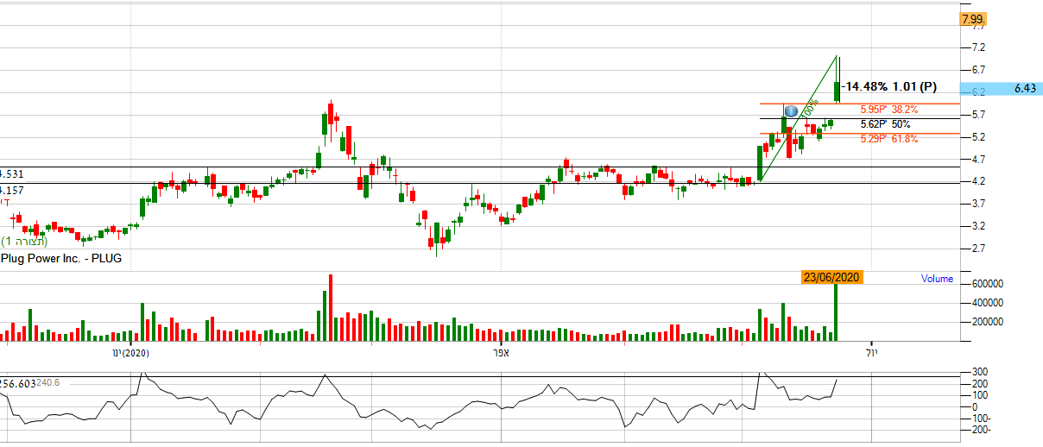Click the יול month label on time axis
Screen dimensions: 1043x447
point(871,353)
